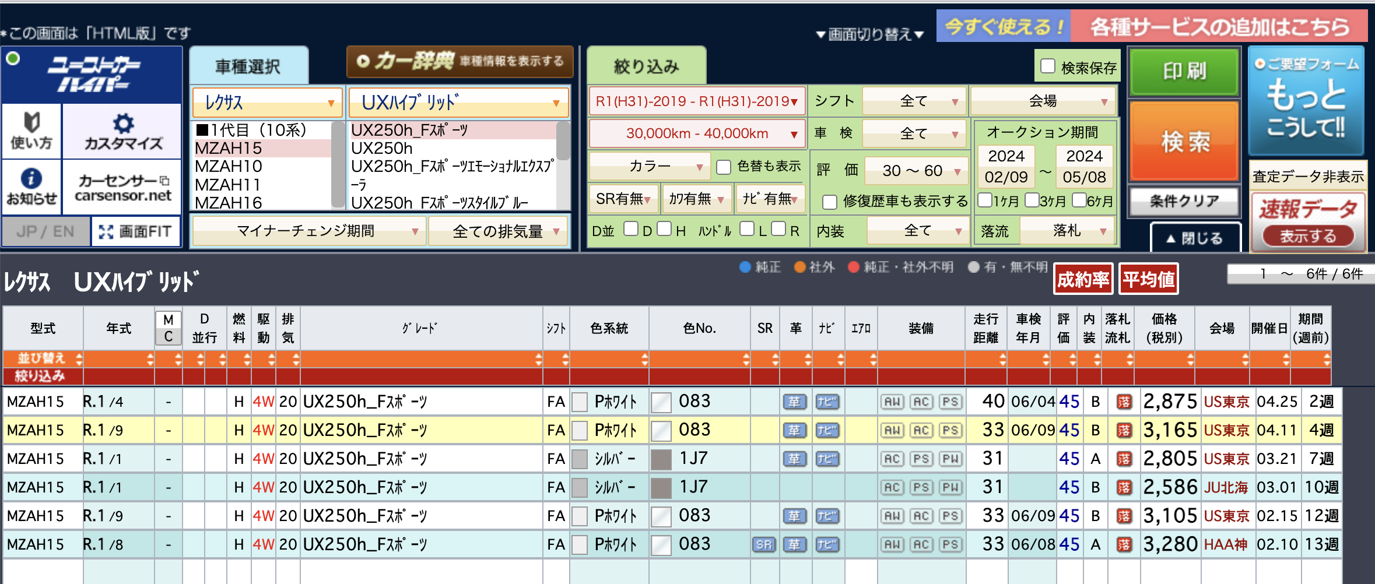1375x584 pixels.
Task: Check the D並 H checkbox
Action: coord(664,228)
